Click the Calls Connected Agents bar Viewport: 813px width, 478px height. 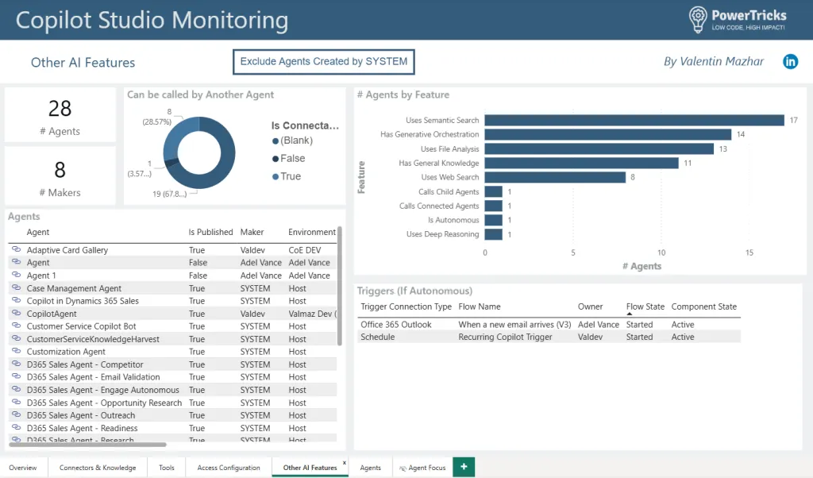[x=494, y=206]
